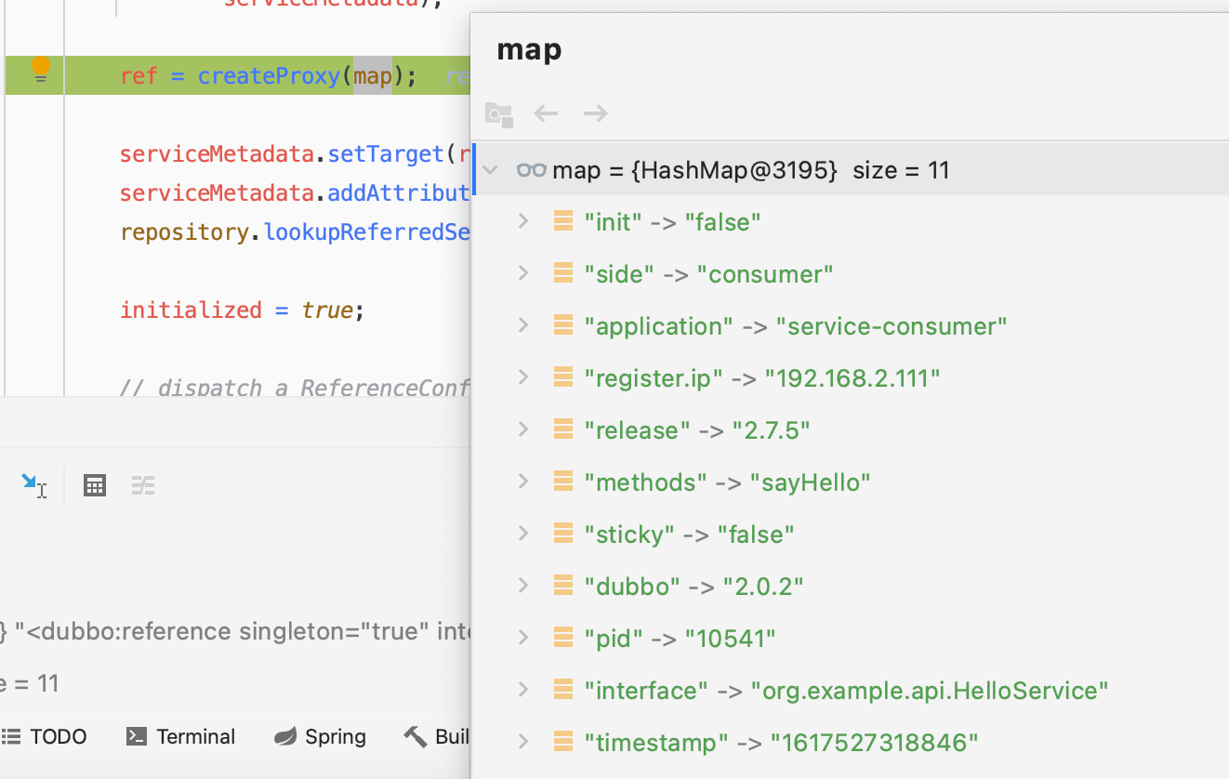Click the createProxy method call in code
Viewport: 1229px width, 779px height.
(270, 75)
